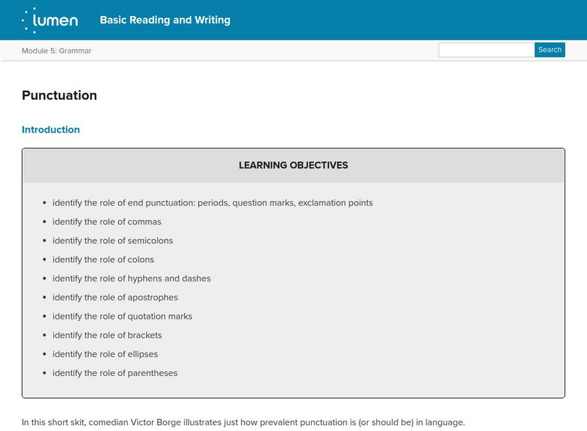Open the Basic Reading and Writing course title
Image resolution: width=587 pixels, height=431 pixels.
(x=165, y=21)
